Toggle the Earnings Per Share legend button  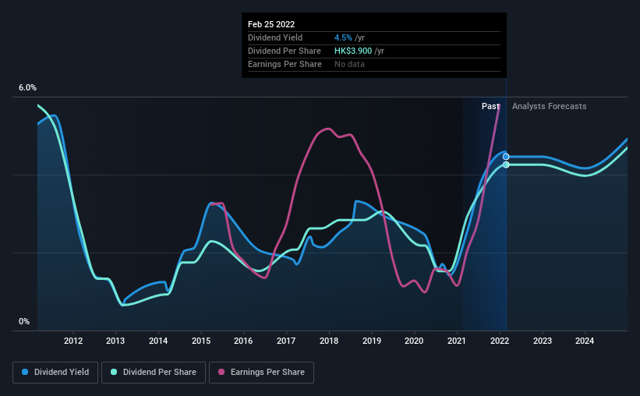(x=261, y=373)
